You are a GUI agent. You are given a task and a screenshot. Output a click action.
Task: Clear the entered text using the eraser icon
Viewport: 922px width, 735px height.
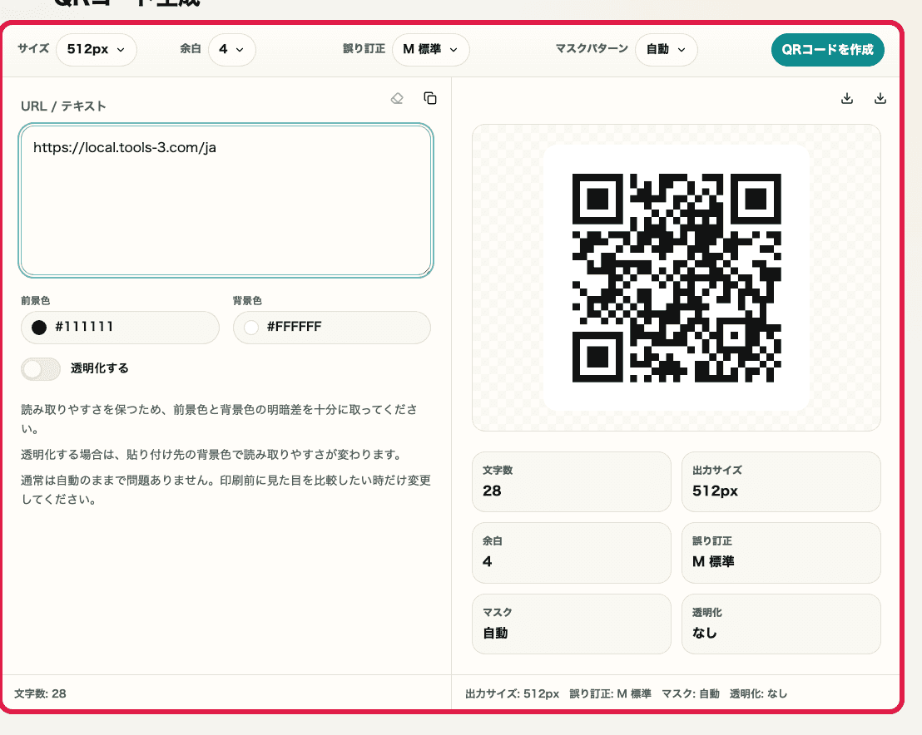tap(397, 98)
